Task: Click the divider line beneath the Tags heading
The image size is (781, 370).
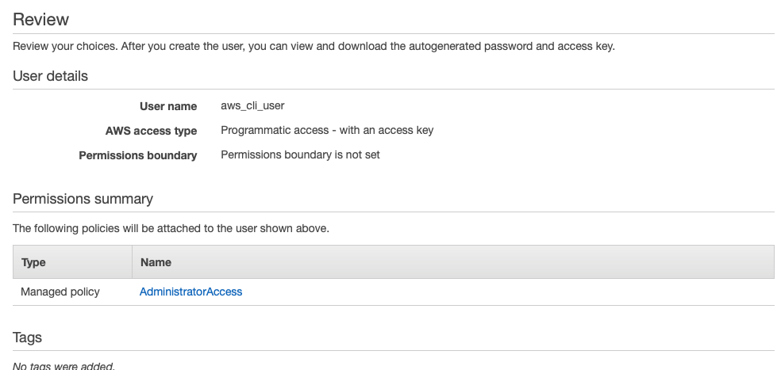Action: coord(393,350)
